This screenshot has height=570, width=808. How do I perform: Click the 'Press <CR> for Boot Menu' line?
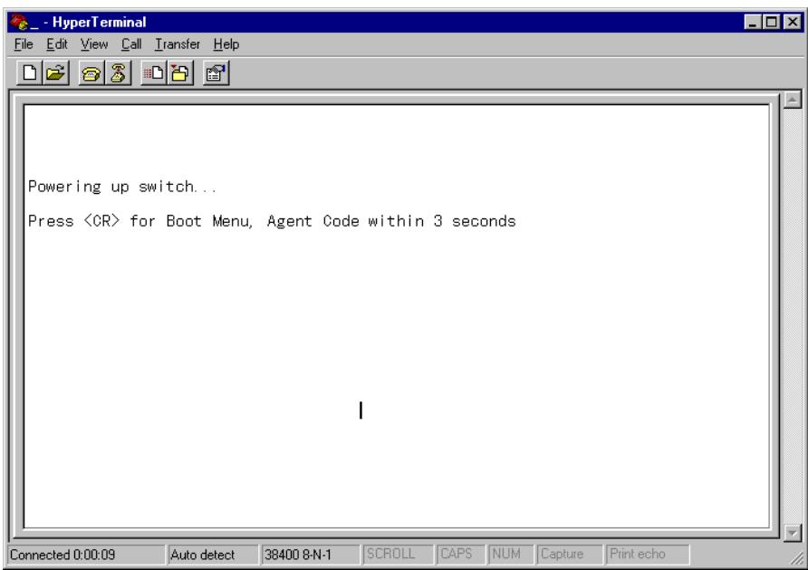coord(272,221)
